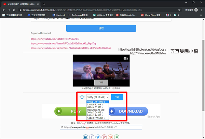The image size is (205, 139).
Task: Open the 1080p quality dropdown
Action: click(97, 97)
